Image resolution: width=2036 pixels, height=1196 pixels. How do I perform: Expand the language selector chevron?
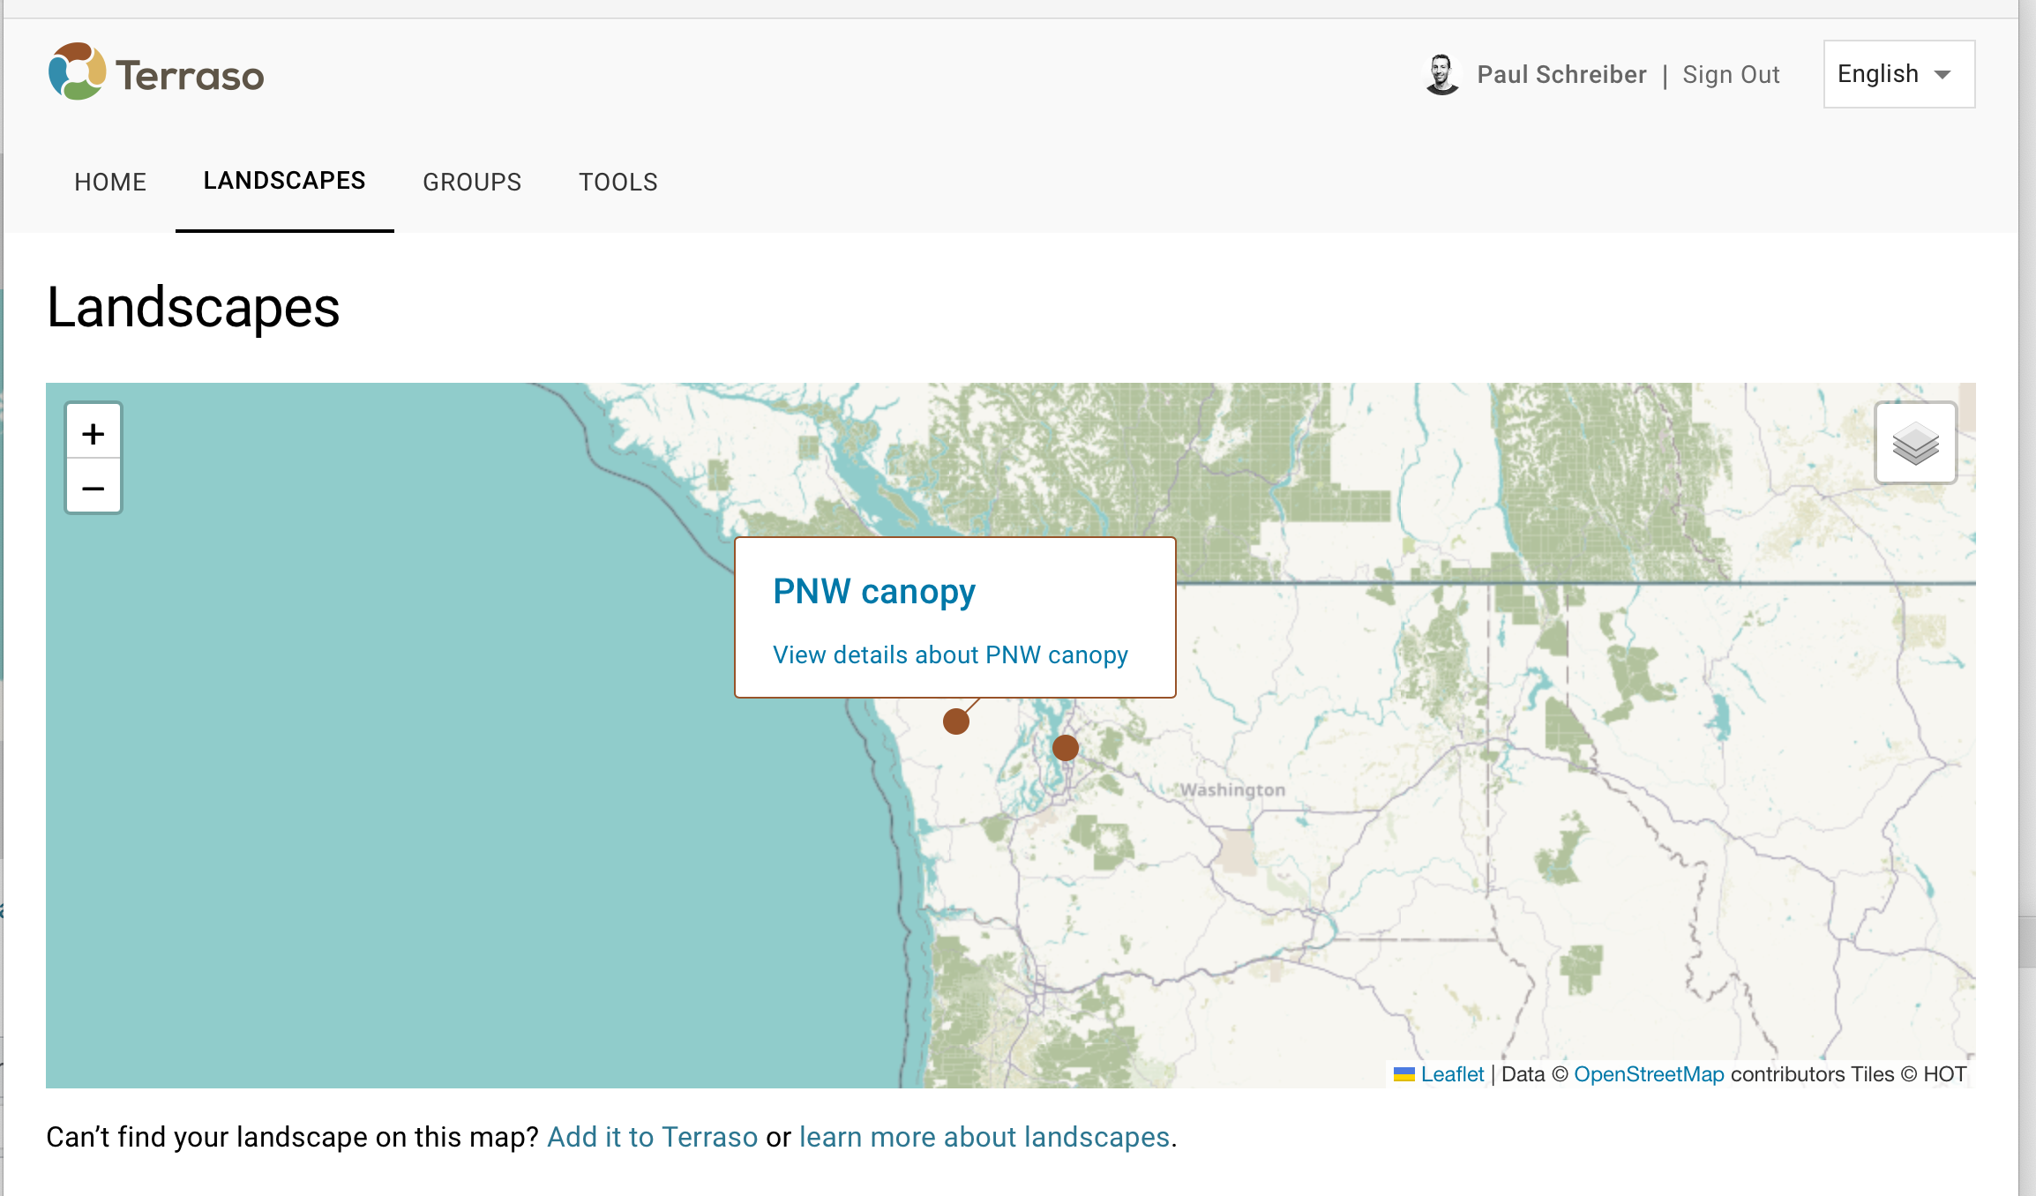1943,75
